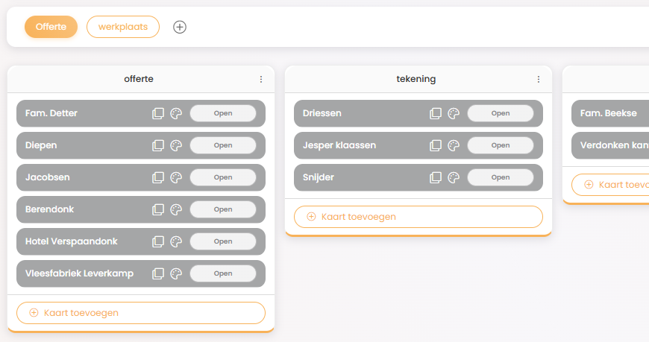The width and height of the screenshot is (649, 342).
Task: Click palette icon on Vleesfabriek Leverkamp card
Action: [x=176, y=274]
